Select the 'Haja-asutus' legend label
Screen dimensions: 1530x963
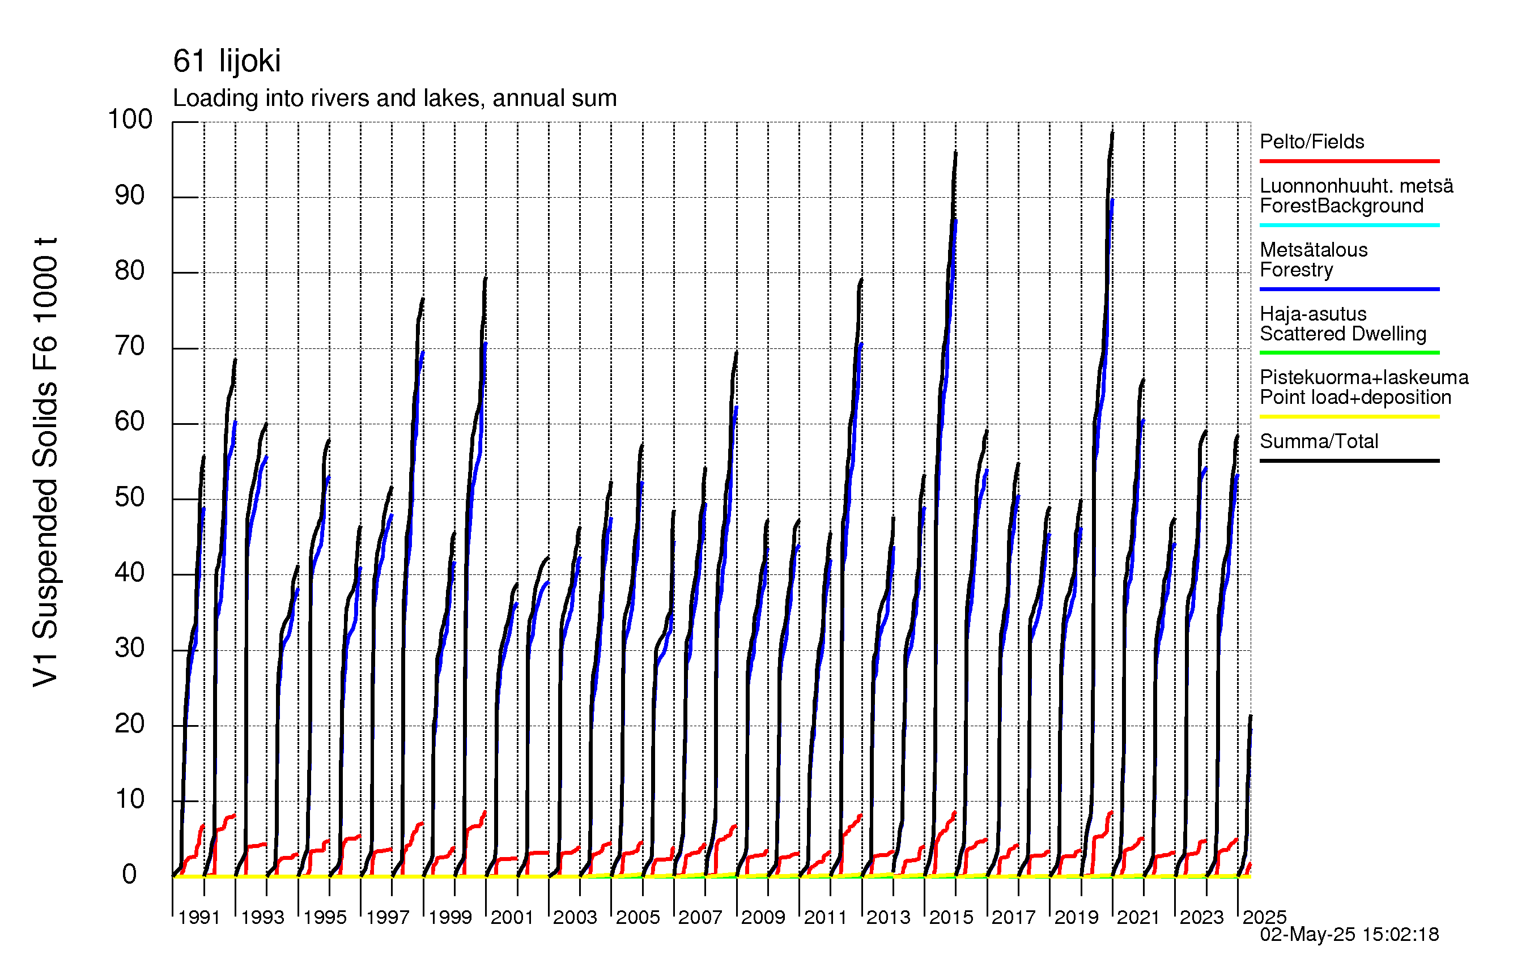coord(1313,314)
